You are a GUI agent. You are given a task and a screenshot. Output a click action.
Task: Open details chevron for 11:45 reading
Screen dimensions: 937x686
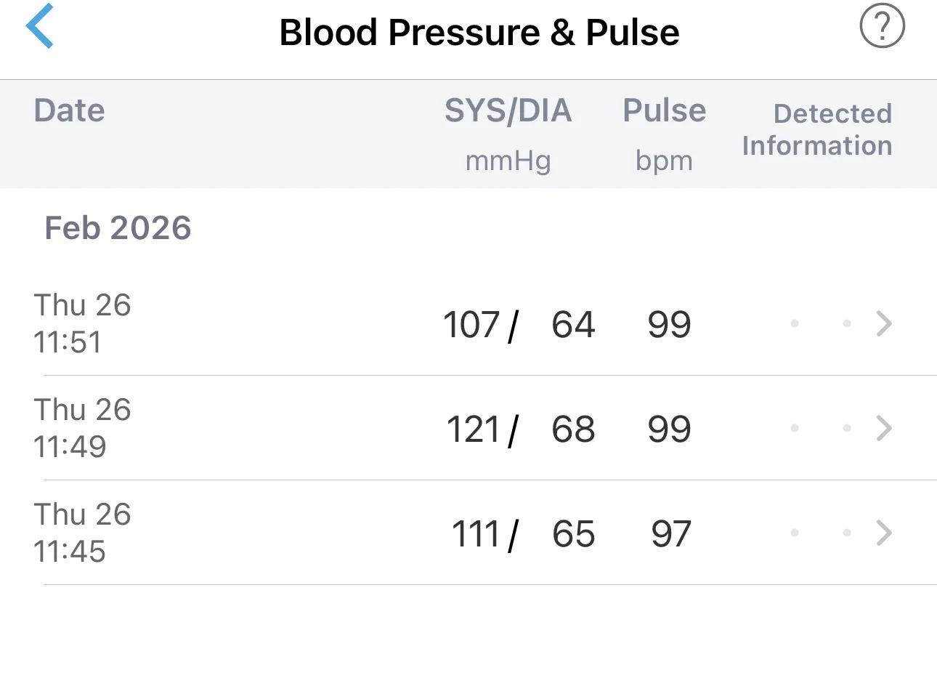(884, 533)
